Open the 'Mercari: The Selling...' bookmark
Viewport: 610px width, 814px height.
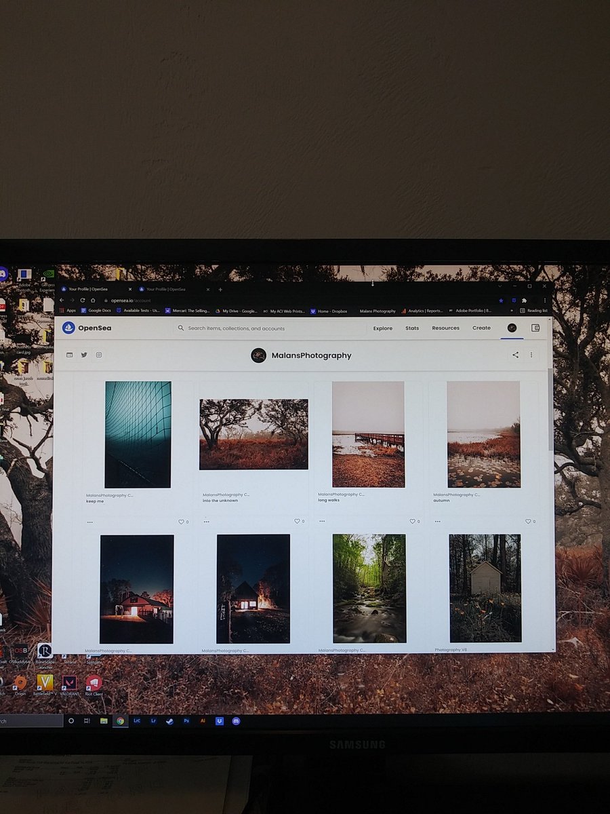(x=186, y=311)
